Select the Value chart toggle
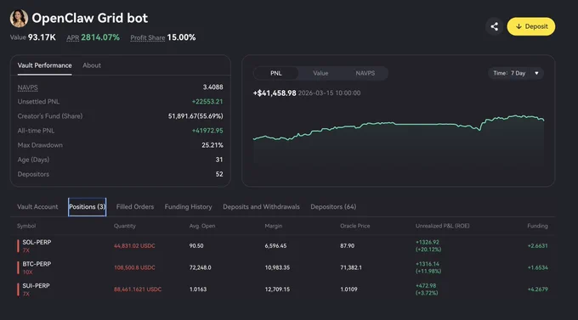 pos(320,73)
